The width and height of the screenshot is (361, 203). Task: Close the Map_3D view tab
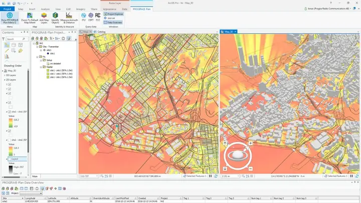pyautogui.click(x=235, y=32)
